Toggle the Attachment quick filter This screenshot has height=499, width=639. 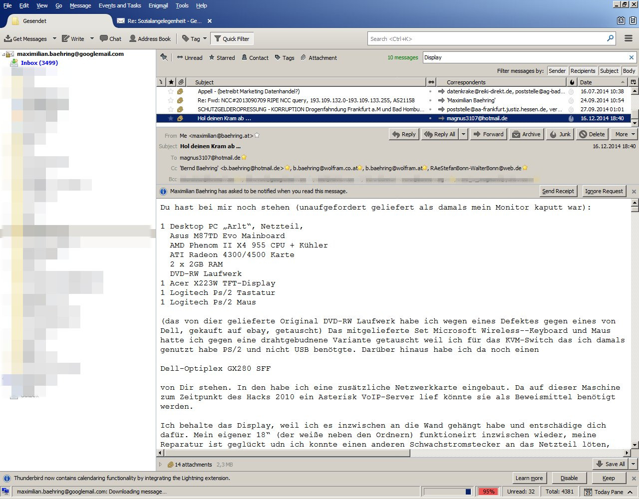[319, 57]
